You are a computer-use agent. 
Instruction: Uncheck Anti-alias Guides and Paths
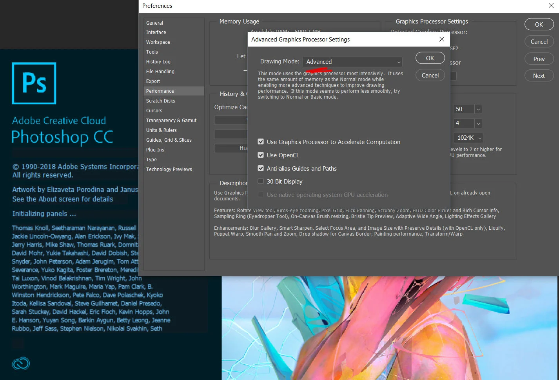pos(261,168)
